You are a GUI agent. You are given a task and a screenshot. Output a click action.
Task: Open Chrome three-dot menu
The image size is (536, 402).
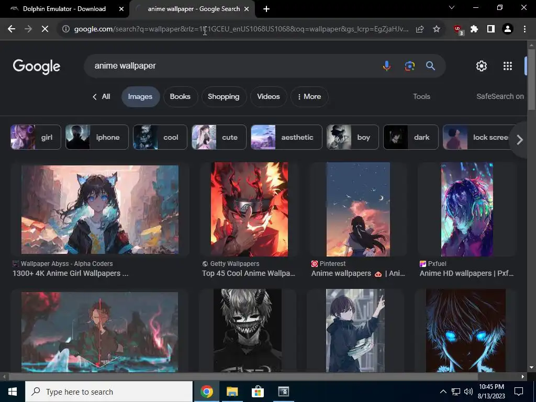click(x=524, y=29)
